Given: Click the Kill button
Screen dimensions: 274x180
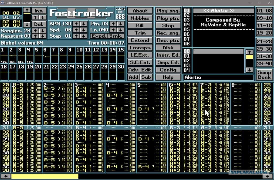Looking at the screenshot, I should (140, 26).
